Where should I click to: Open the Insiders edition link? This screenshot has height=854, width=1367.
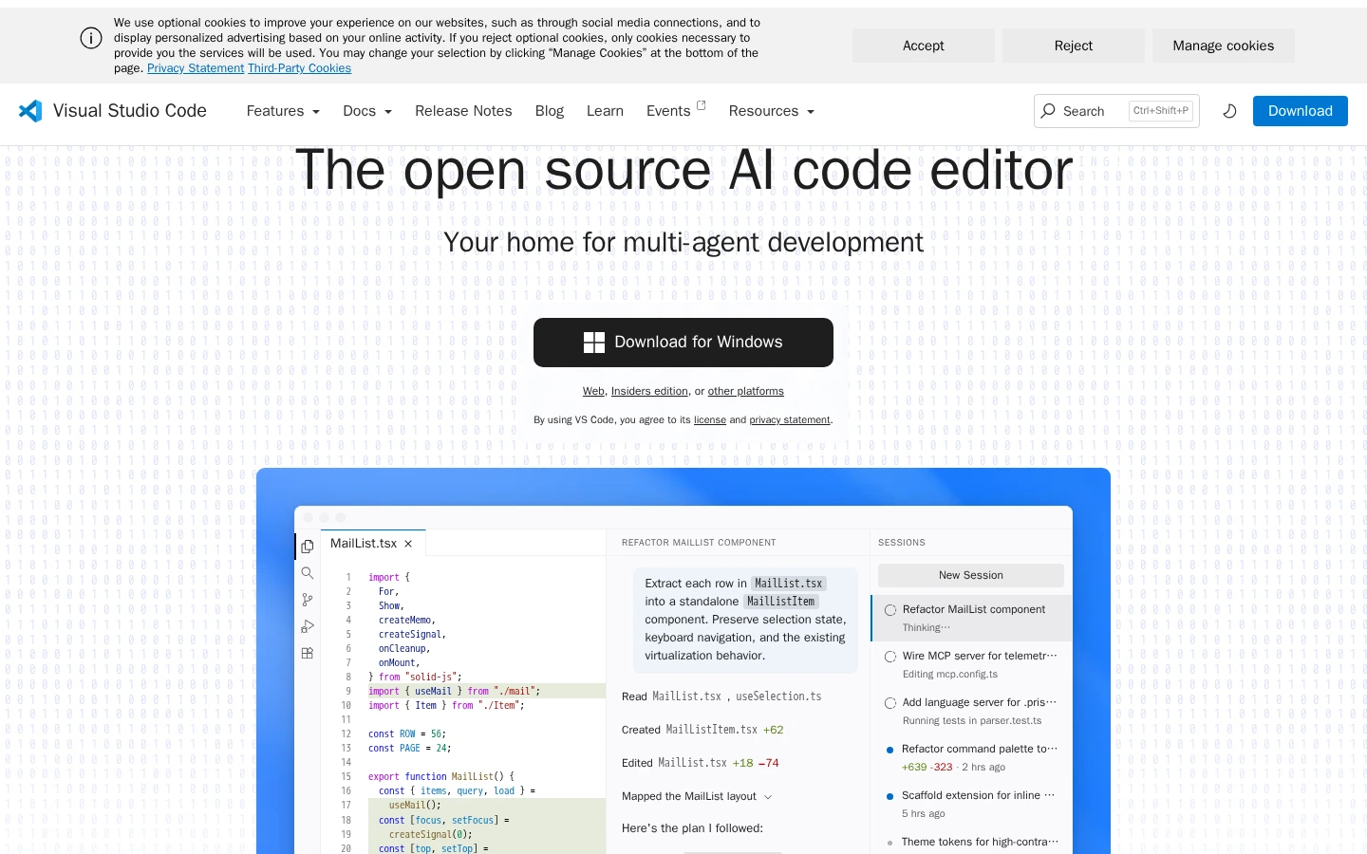649,391
